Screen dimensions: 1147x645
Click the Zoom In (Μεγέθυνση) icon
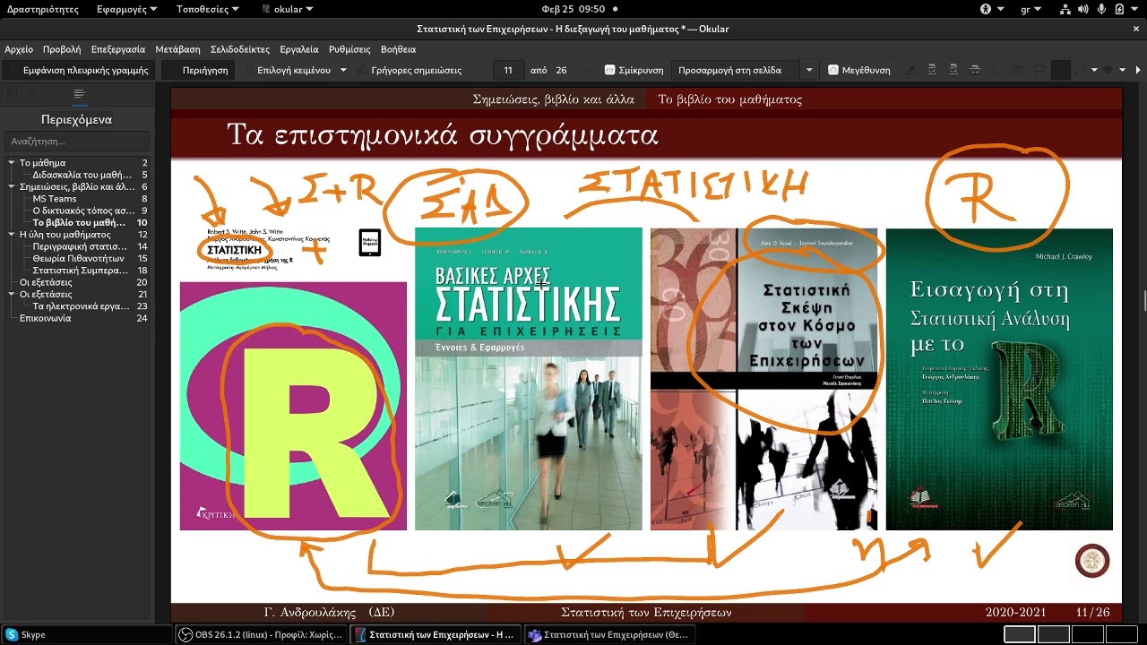pyautogui.click(x=833, y=70)
